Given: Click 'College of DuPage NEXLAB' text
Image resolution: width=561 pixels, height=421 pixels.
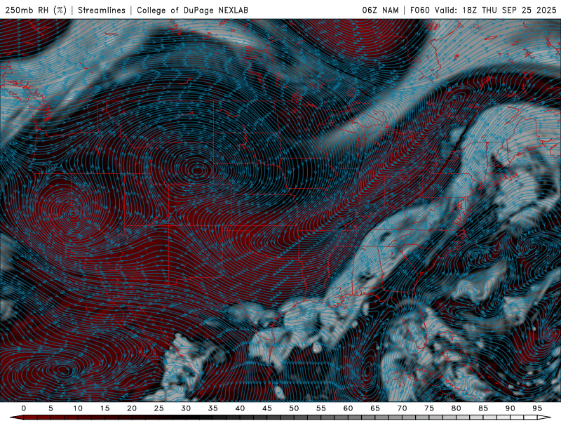Looking at the screenshot, I should pyautogui.click(x=192, y=10).
